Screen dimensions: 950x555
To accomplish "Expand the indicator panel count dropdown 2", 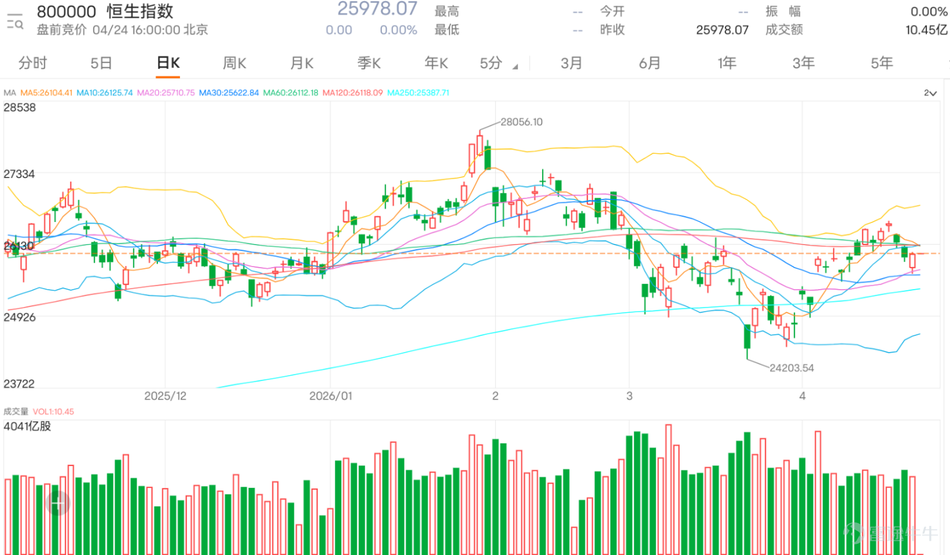I will pyautogui.click(x=930, y=93).
